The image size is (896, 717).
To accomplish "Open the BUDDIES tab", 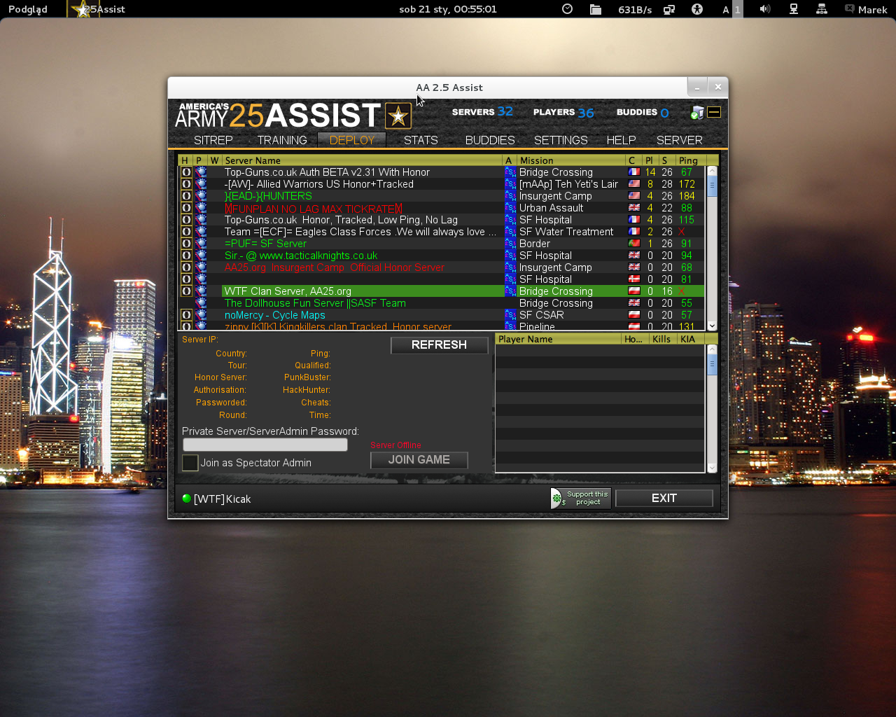I will (x=490, y=140).
